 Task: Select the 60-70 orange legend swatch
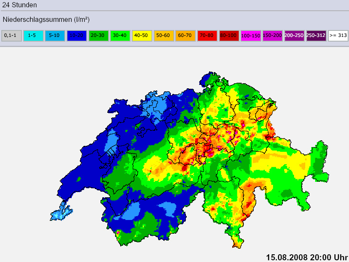(x=185, y=36)
